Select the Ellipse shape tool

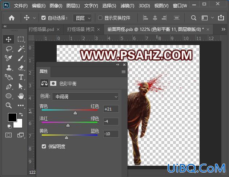(9, 96)
